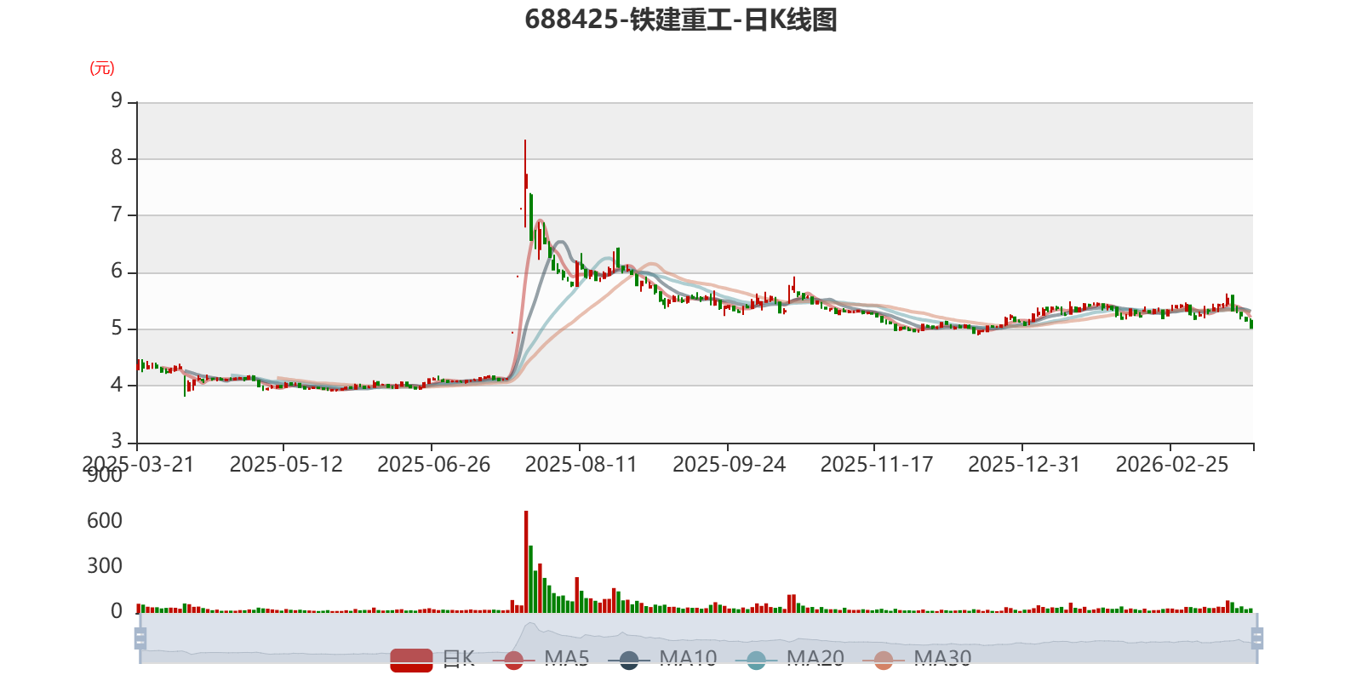Click the right data zoom handle
The width and height of the screenshot is (1362, 681).
coord(1257,638)
